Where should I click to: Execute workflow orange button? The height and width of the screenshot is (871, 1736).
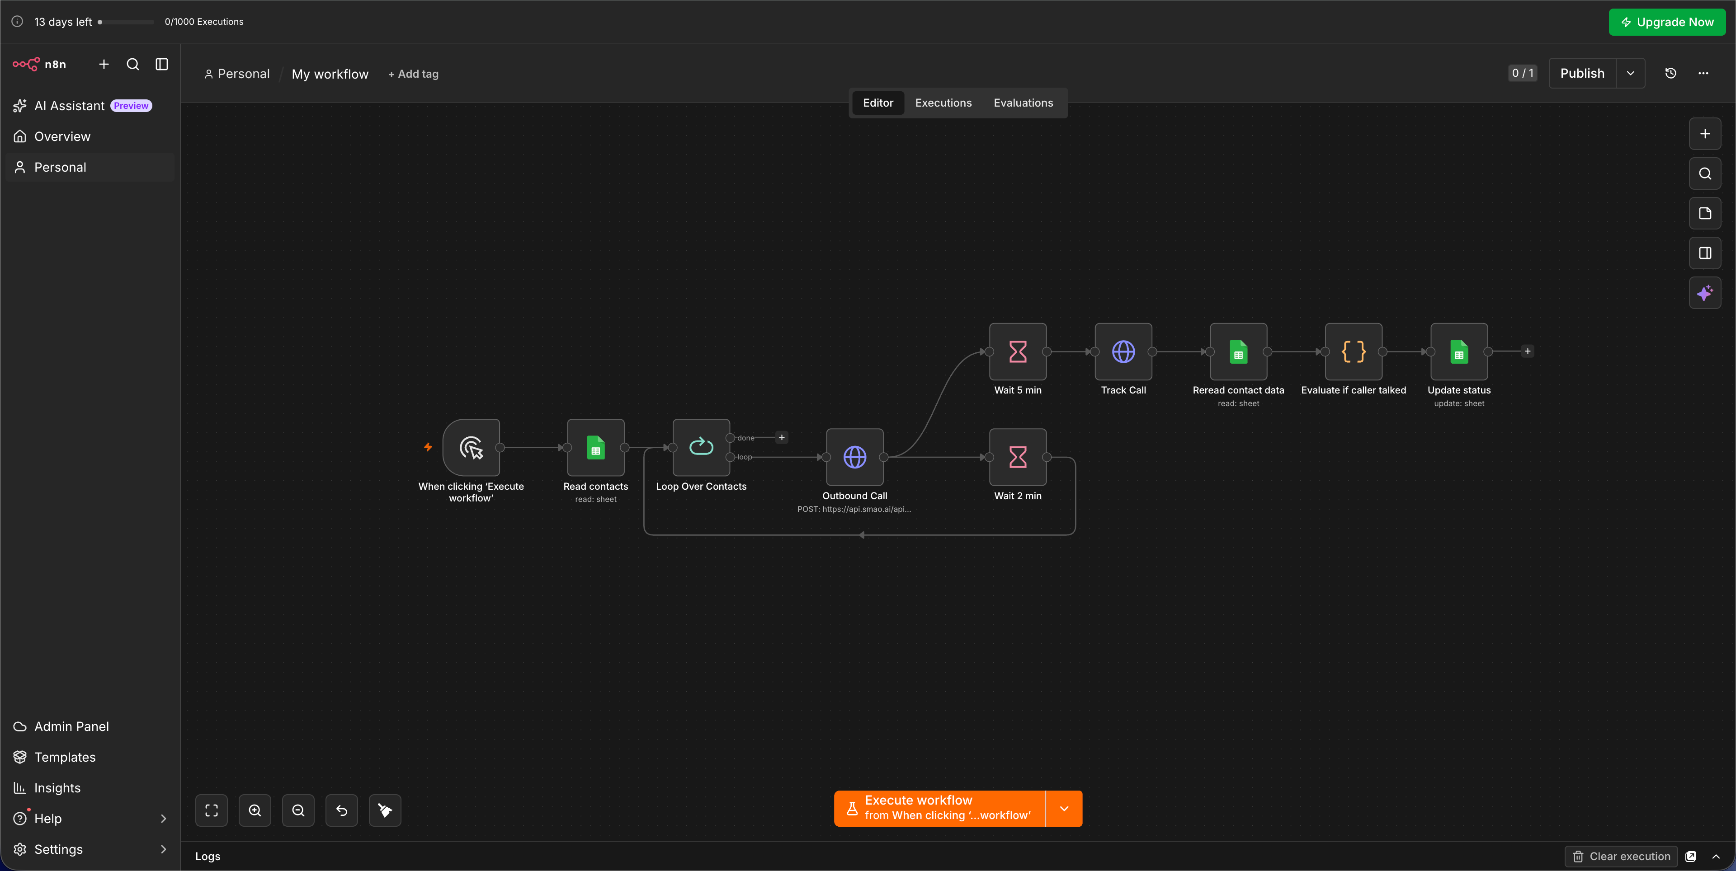[939, 808]
